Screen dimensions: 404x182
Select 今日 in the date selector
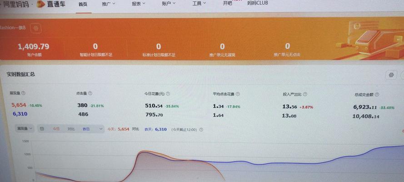(x=56, y=129)
